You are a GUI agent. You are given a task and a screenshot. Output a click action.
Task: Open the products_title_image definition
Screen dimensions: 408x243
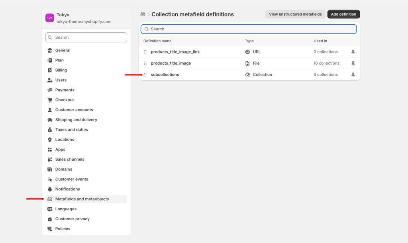(171, 63)
